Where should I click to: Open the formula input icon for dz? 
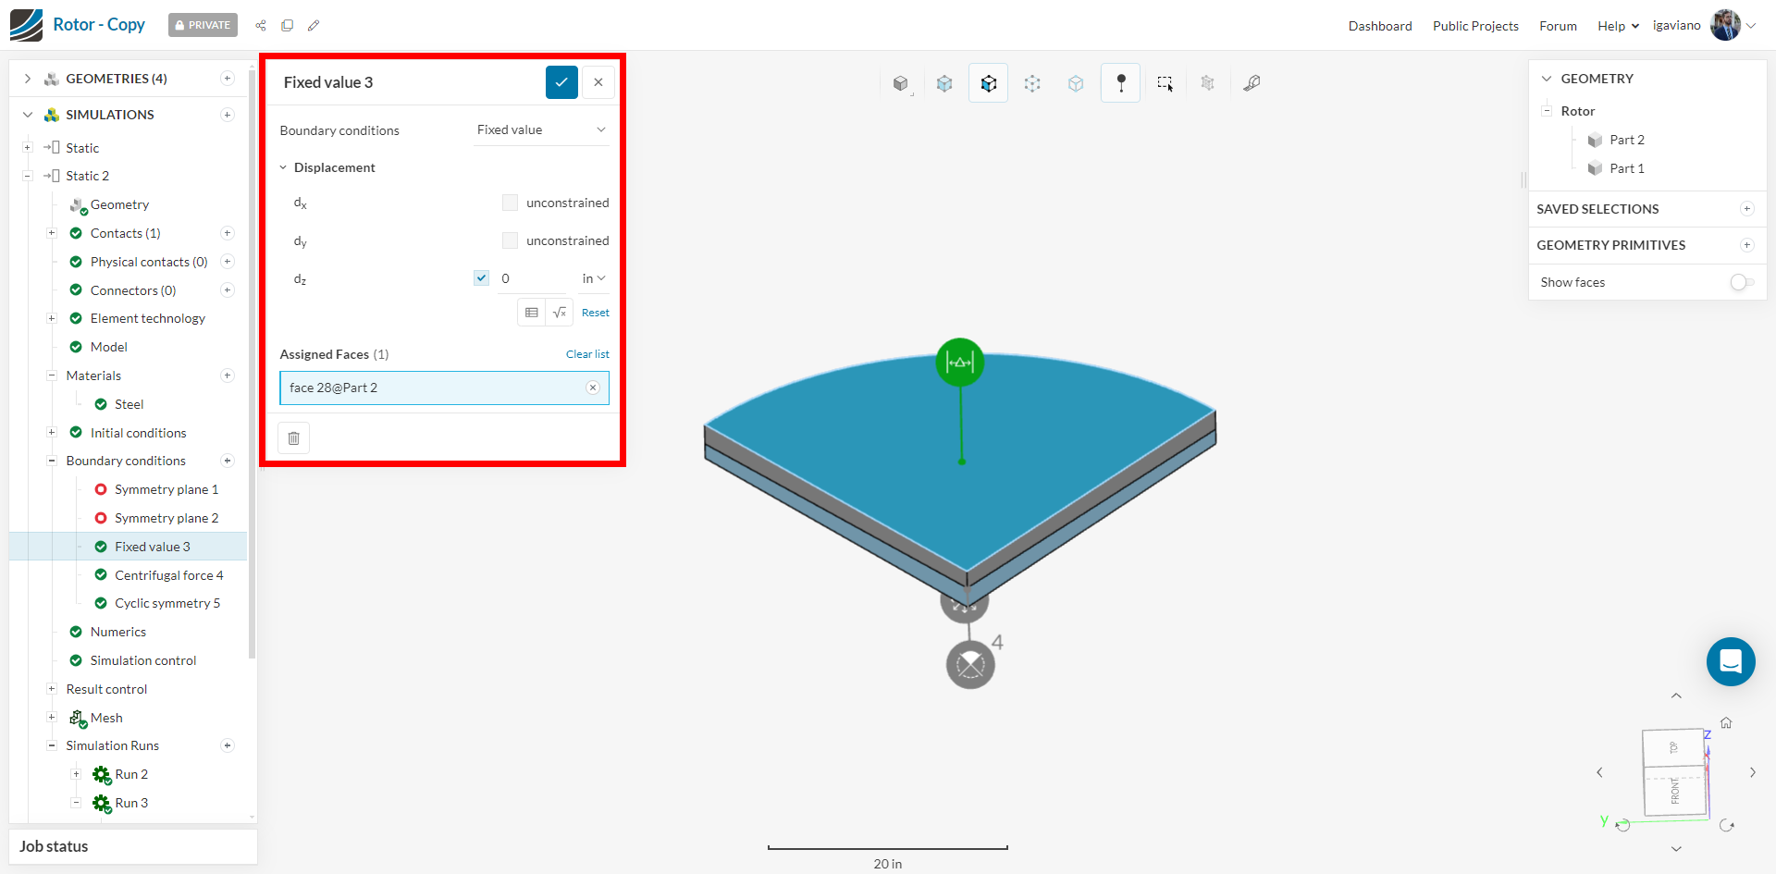(560, 313)
